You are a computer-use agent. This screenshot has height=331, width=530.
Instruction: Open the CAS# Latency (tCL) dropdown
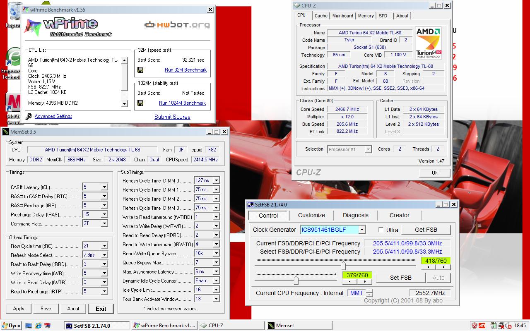pos(104,187)
